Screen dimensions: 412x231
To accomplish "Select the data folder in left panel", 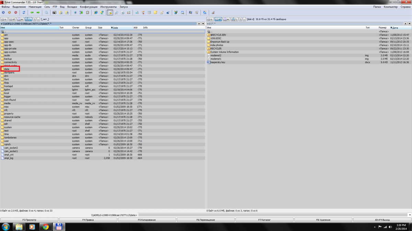I will point(7,69).
